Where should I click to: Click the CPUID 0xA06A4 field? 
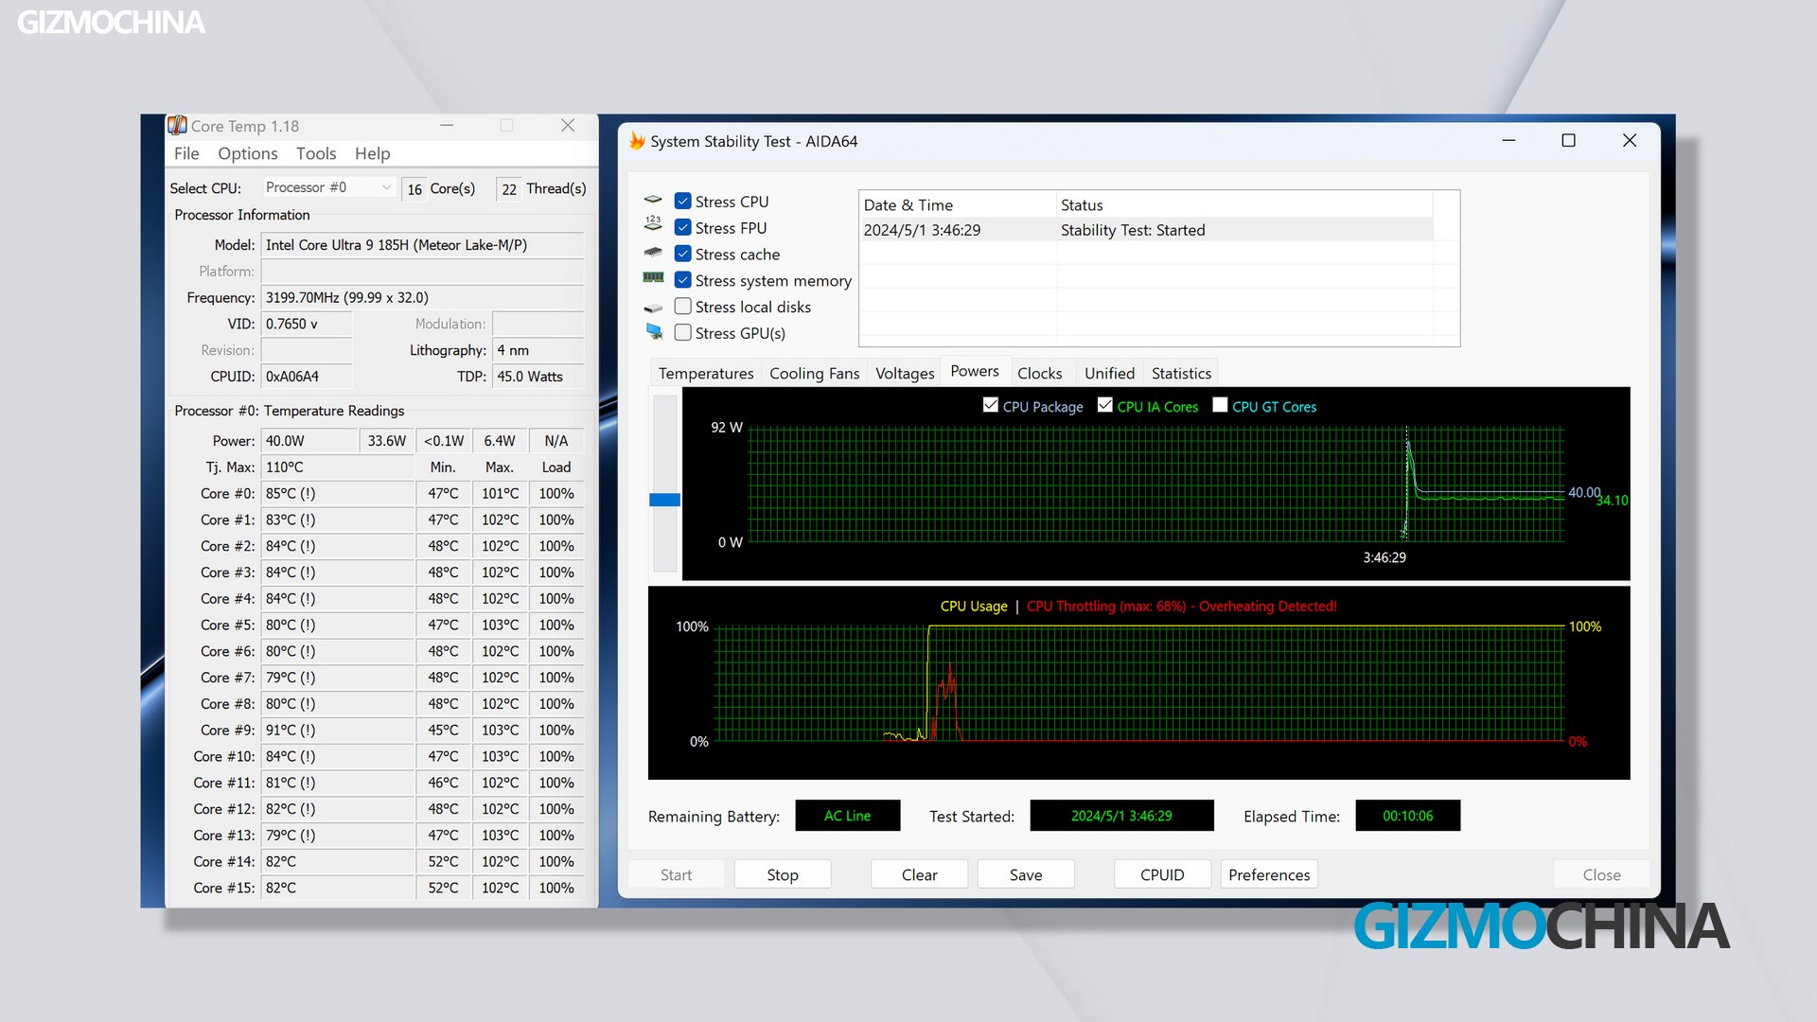pyautogui.click(x=307, y=377)
